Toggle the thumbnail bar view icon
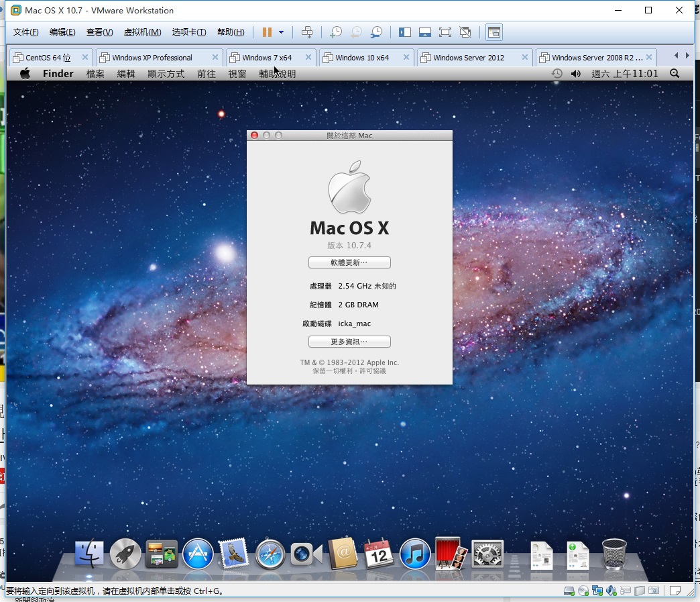Viewport: 700px width, 602px height. pos(424,32)
